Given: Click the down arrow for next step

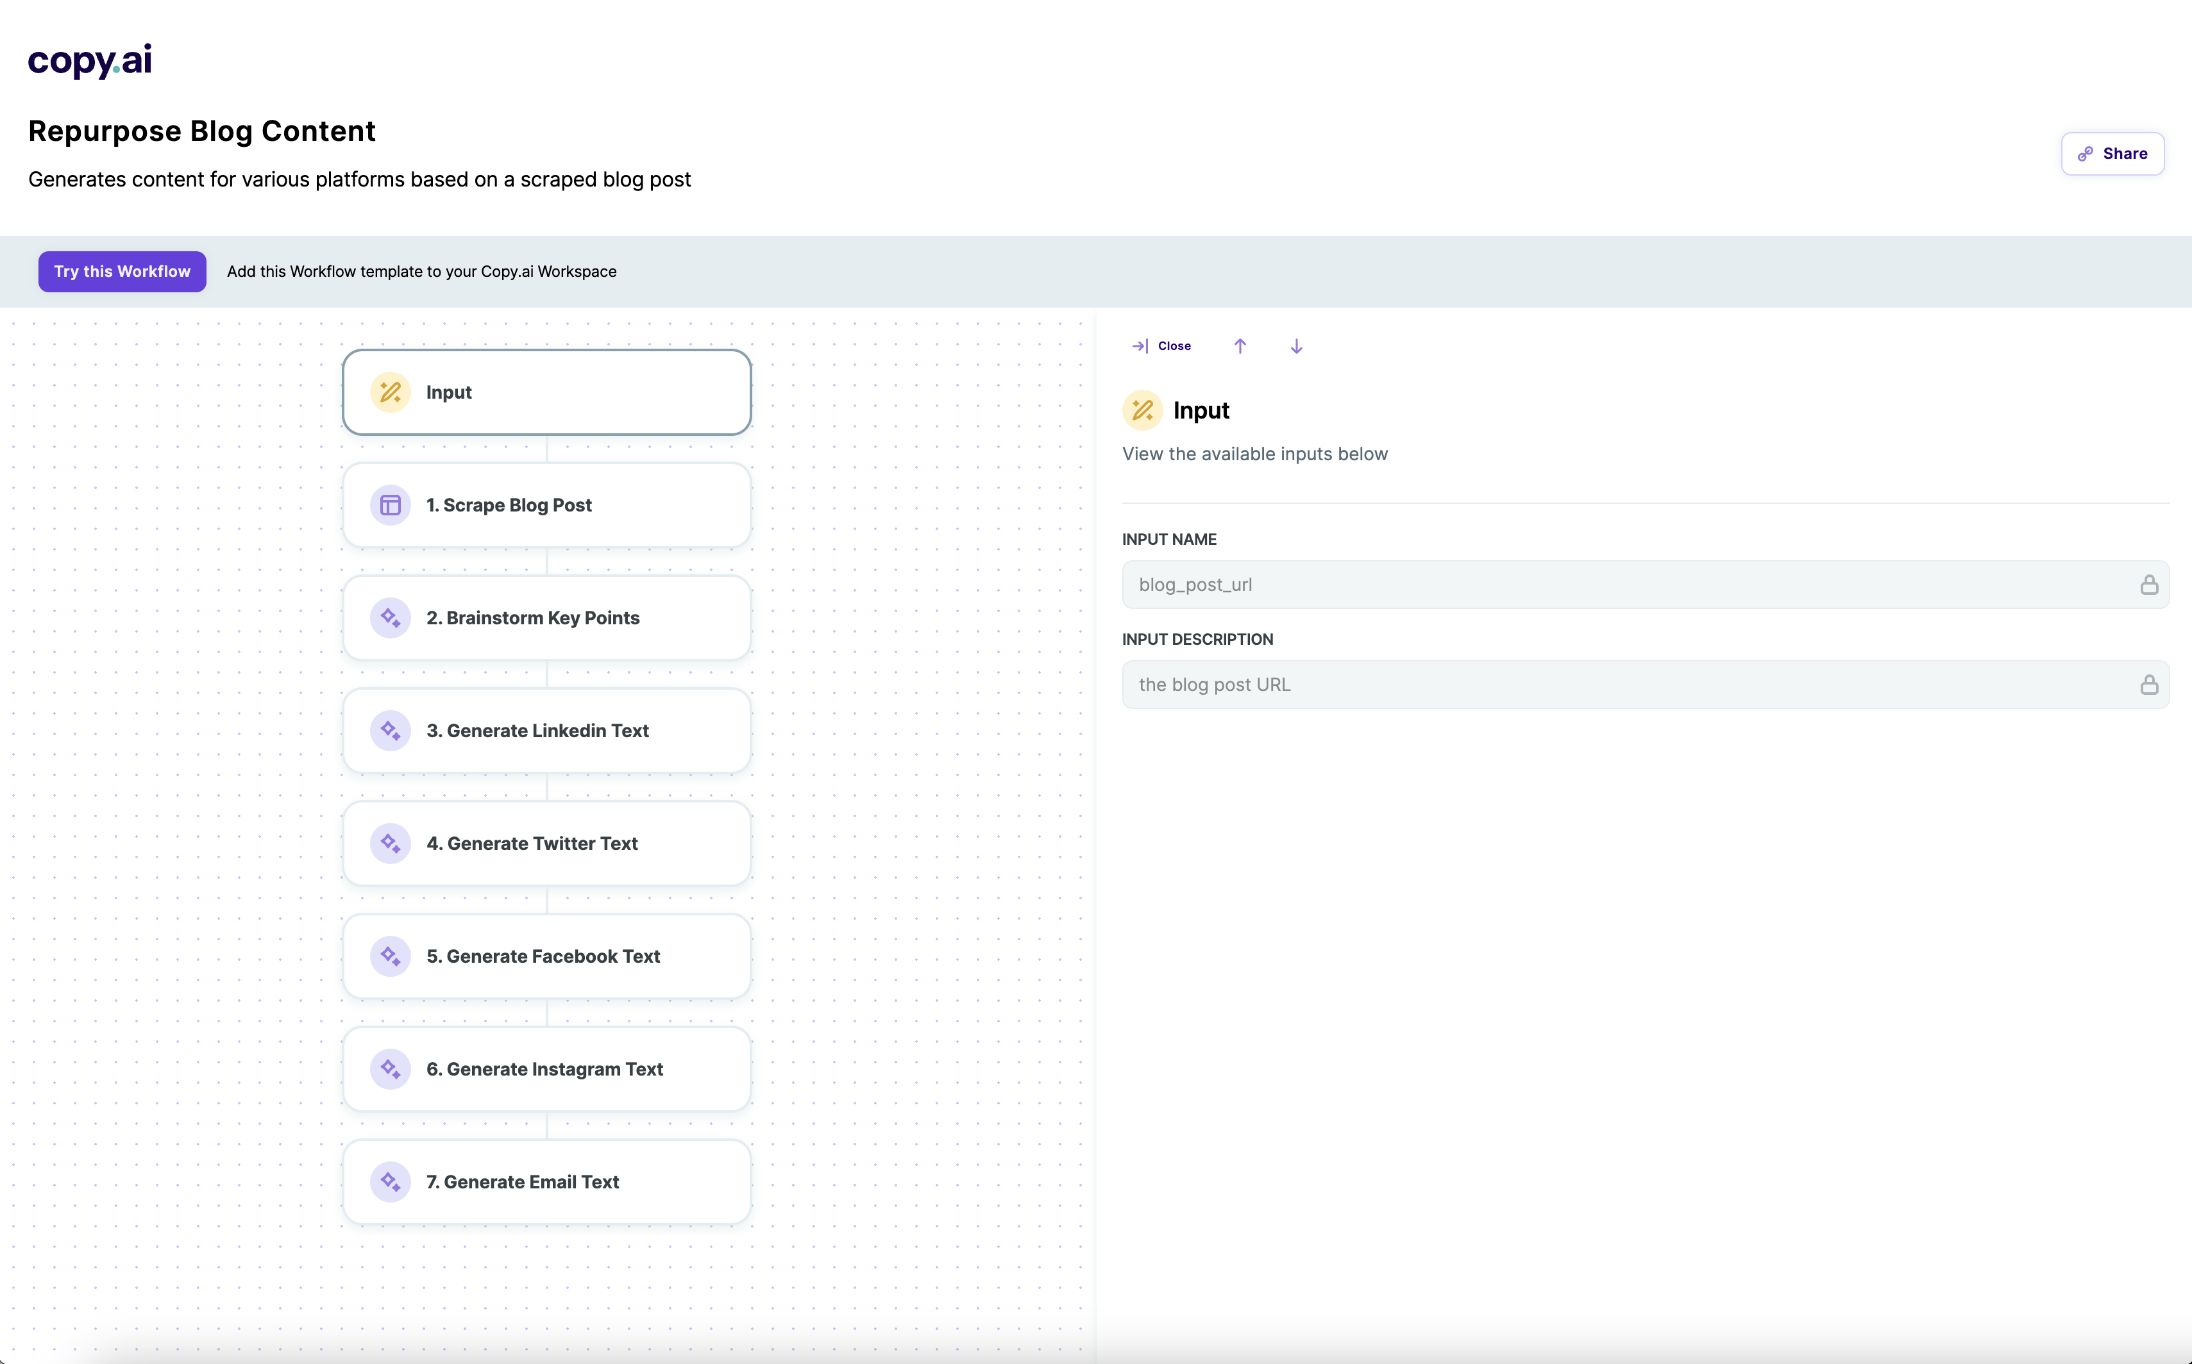Looking at the screenshot, I should point(1296,346).
